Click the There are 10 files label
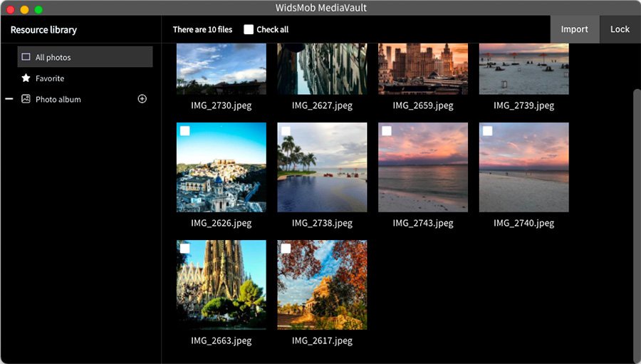Image resolution: width=641 pixels, height=364 pixels. pyautogui.click(x=202, y=29)
